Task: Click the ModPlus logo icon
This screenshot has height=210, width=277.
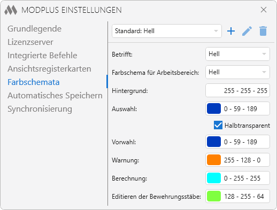Action: [x=11, y=10]
